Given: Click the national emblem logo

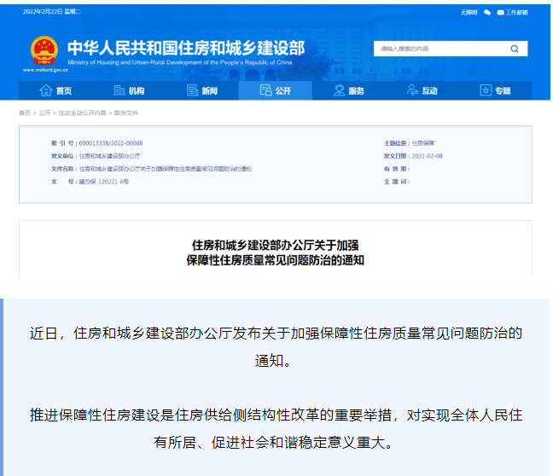Looking at the screenshot, I should [x=43, y=51].
